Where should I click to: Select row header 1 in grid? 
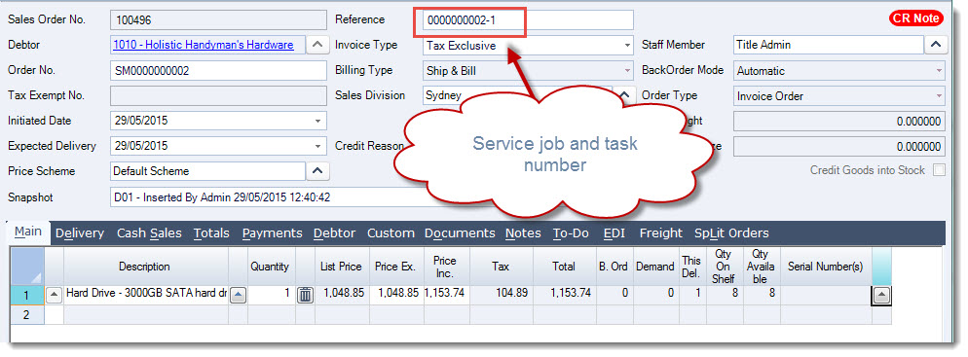pos(27,296)
